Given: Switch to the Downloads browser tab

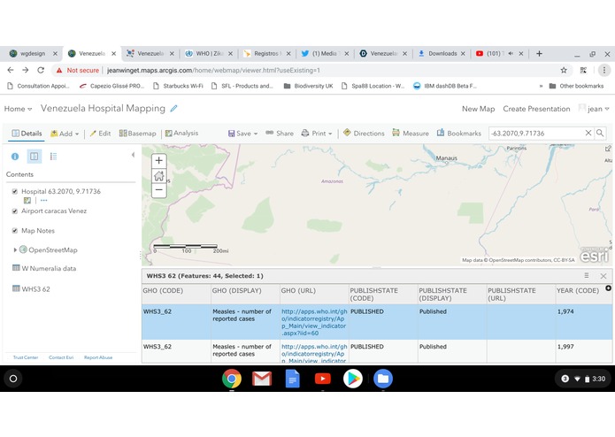Looking at the screenshot, I should (x=442, y=53).
